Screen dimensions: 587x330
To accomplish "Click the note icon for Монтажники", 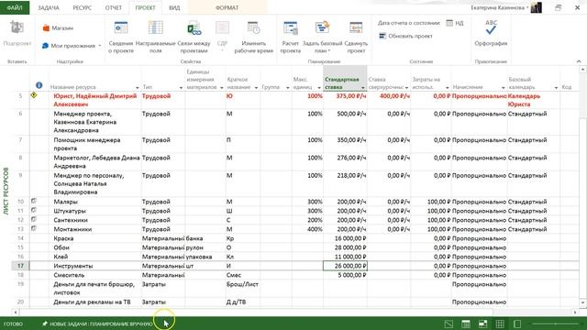I will (34, 228).
